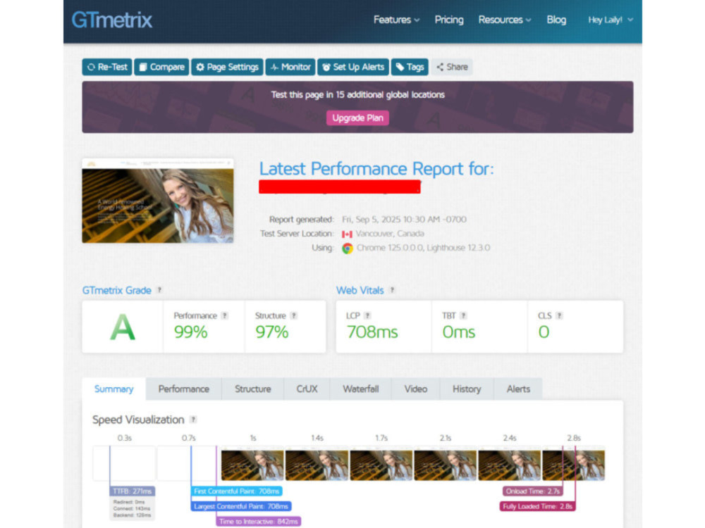Click the Canada flag icon
The width and height of the screenshot is (705, 528).
click(347, 234)
